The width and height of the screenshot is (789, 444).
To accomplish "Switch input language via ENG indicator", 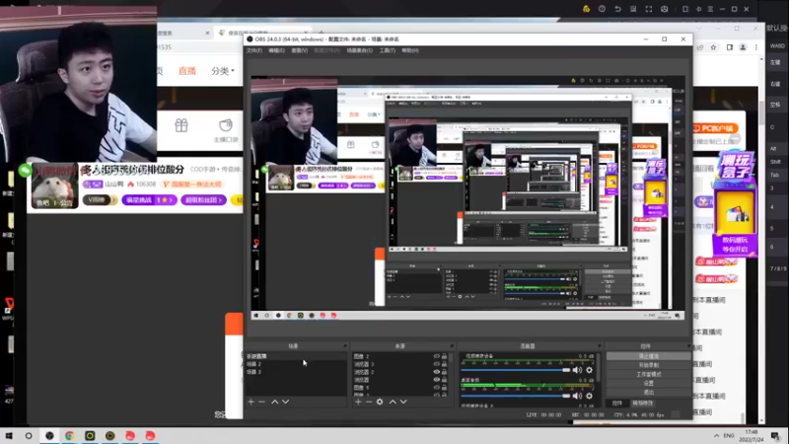I will [729, 435].
